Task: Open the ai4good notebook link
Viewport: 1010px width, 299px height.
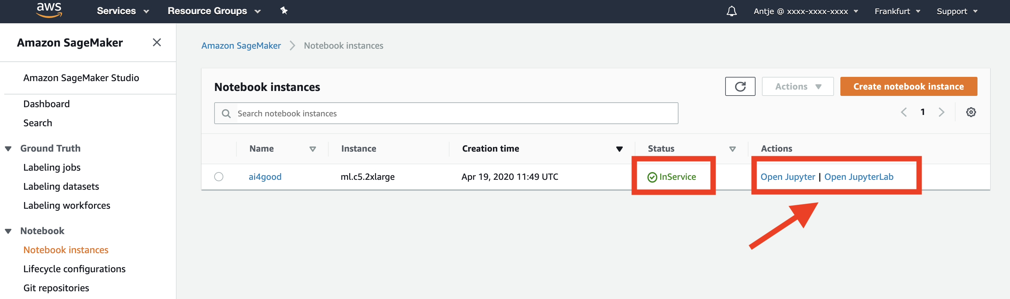Action: point(265,177)
